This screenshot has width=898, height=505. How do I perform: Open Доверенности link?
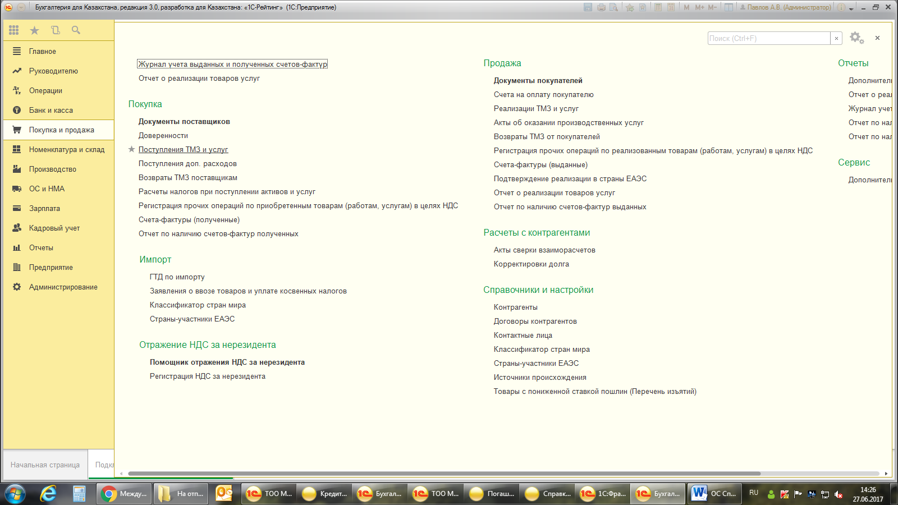pos(163,135)
